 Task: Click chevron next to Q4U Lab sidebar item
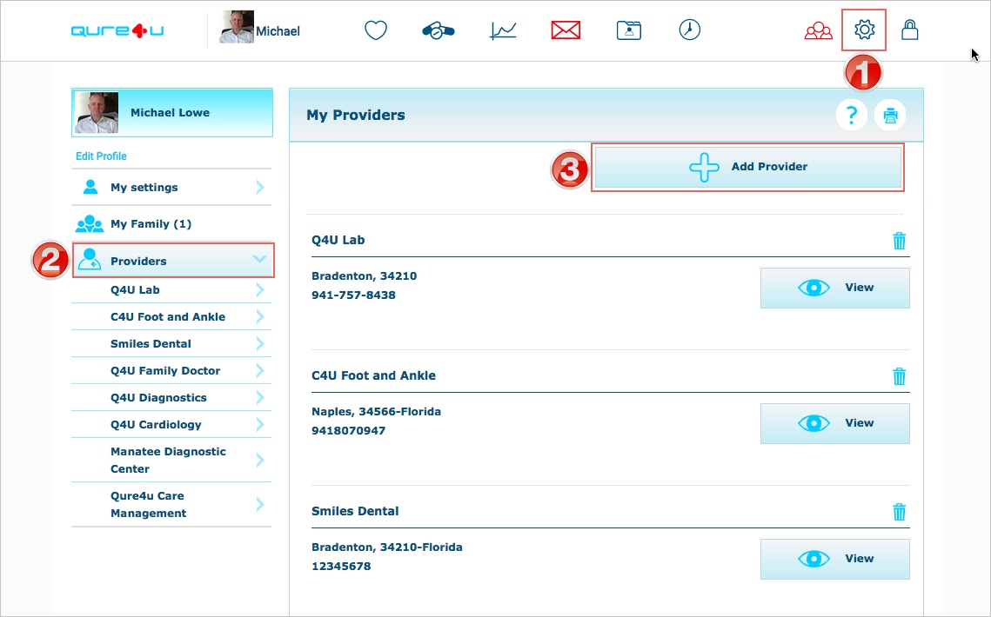coord(260,290)
